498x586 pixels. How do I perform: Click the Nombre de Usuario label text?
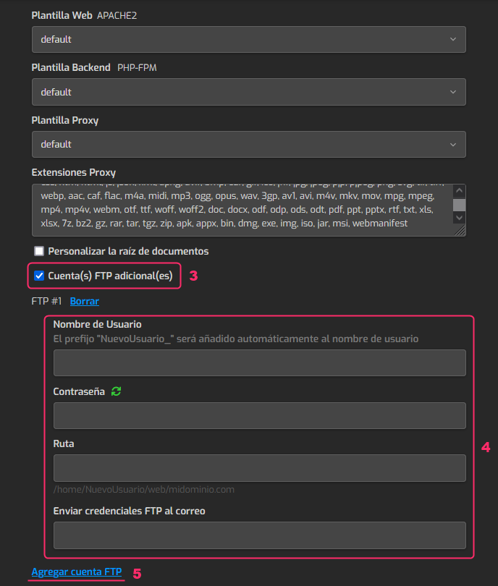(x=97, y=324)
